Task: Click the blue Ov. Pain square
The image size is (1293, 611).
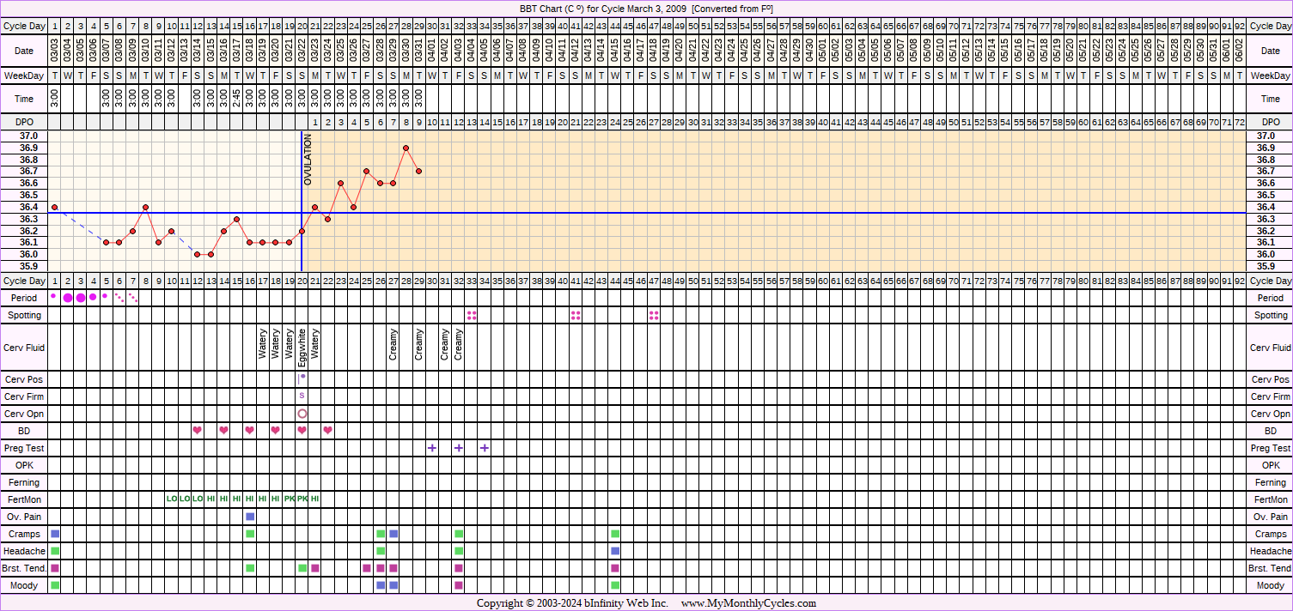Action: [x=250, y=517]
